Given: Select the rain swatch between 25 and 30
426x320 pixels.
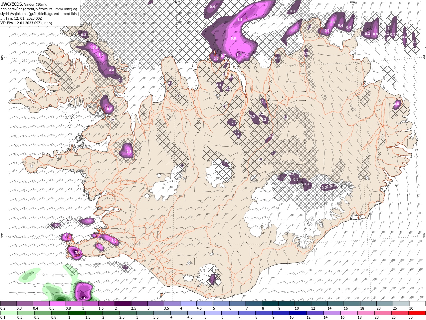Looking at the screenshot, I should [x=400, y=313].
